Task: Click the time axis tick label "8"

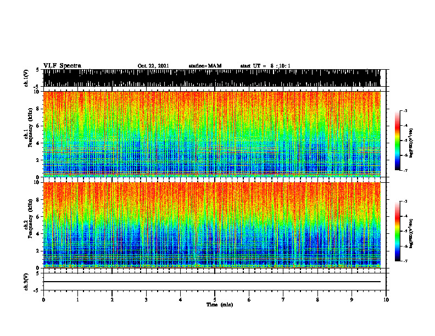Action: pyautogui.click(x=317, y=300)
